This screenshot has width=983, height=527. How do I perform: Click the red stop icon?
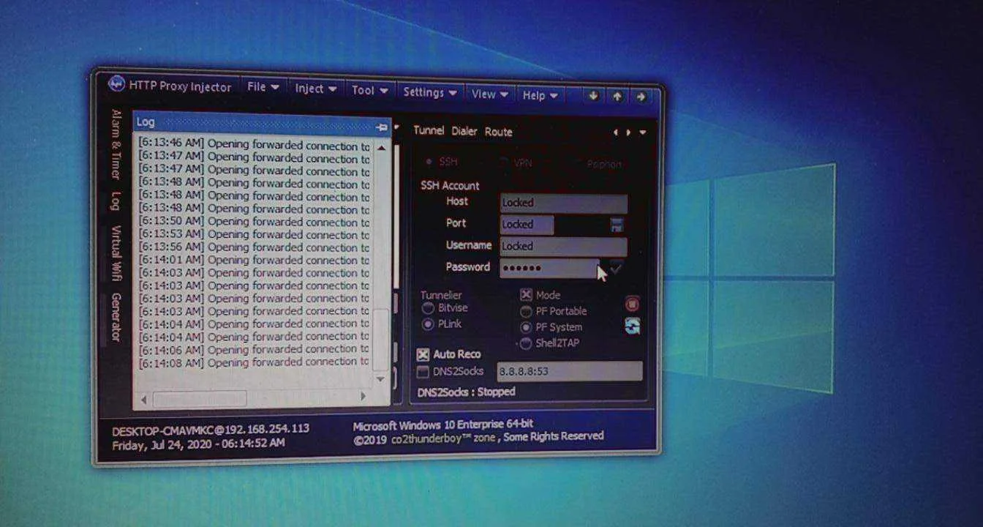point(632,303)
